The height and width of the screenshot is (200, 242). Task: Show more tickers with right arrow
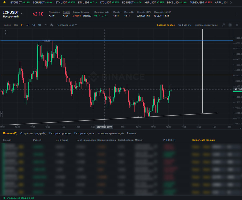click(231, 2)
